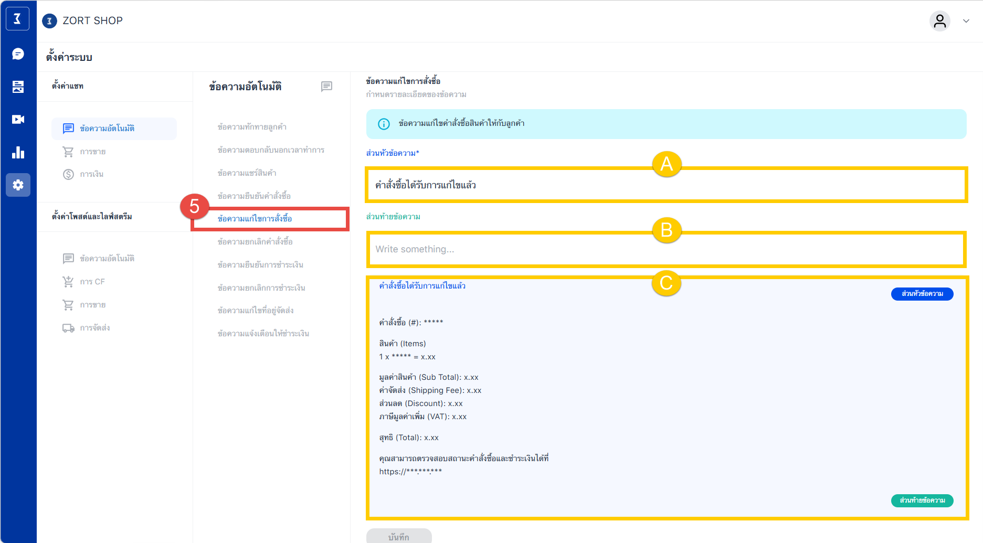
Task: Click the message icon beside ข้อความอัตโนมัติ heading
Action: tap(326, 87)
